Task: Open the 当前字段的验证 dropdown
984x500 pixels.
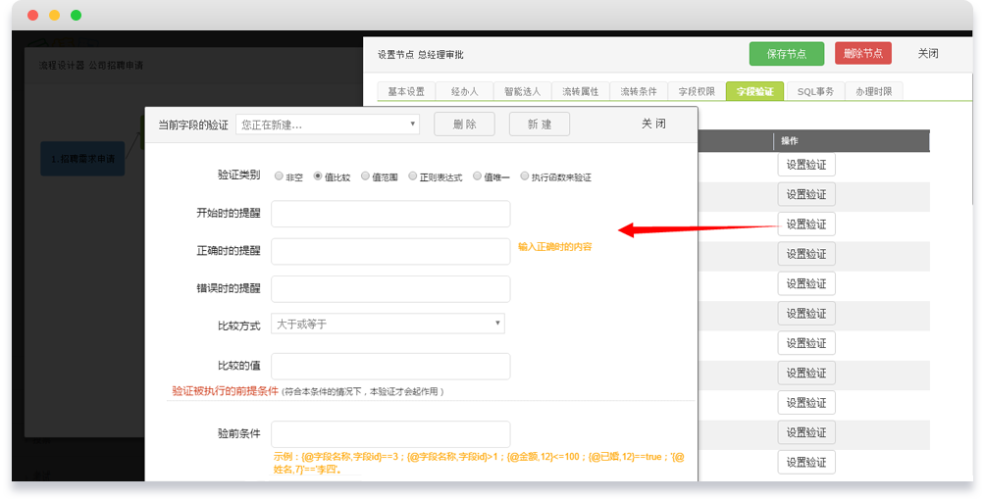Action: 328,125
